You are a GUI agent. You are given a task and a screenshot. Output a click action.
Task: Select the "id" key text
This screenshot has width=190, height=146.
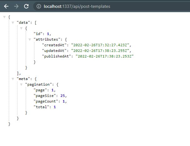tap(38, 34)
